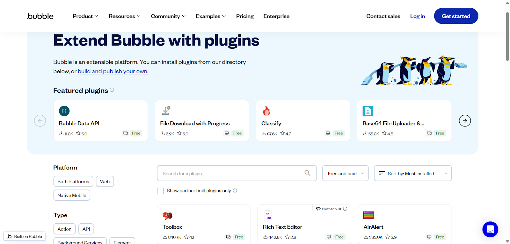This screenshot has width=510, height=244.
Task: Click the search magnifier icon
Action: (x=307, y=173)
